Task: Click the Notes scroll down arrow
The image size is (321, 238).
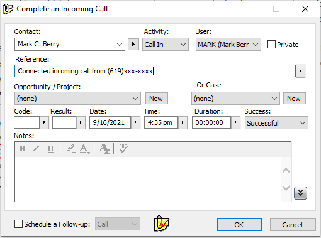Action: [x=286, y=188]
